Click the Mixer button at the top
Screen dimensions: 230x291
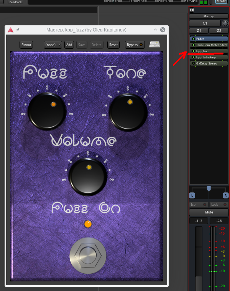[x=221, y=2]
